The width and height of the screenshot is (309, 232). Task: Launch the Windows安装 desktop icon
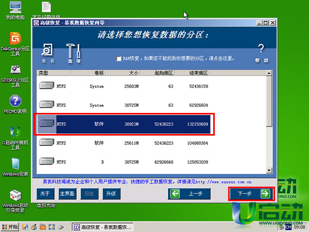tap(15, 166)
